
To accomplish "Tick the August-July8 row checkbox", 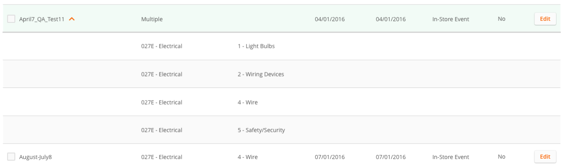I will [x=11, y=157].
